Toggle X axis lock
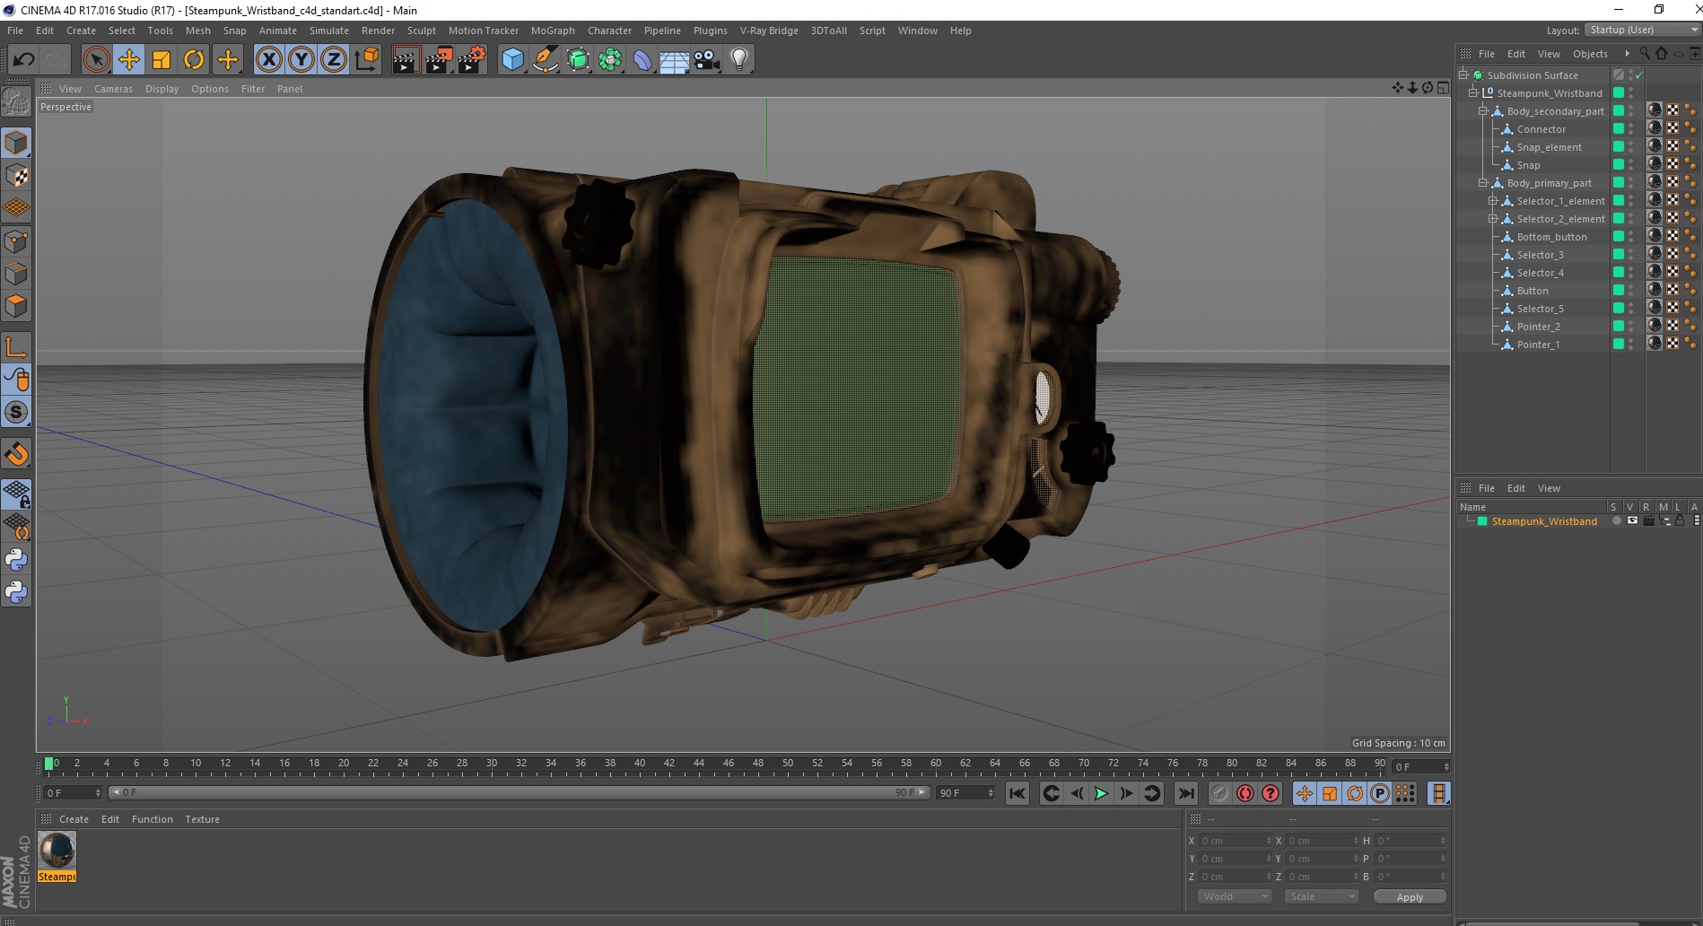The width and height of the screenshot is (1703, 926). tap(268, 60)
